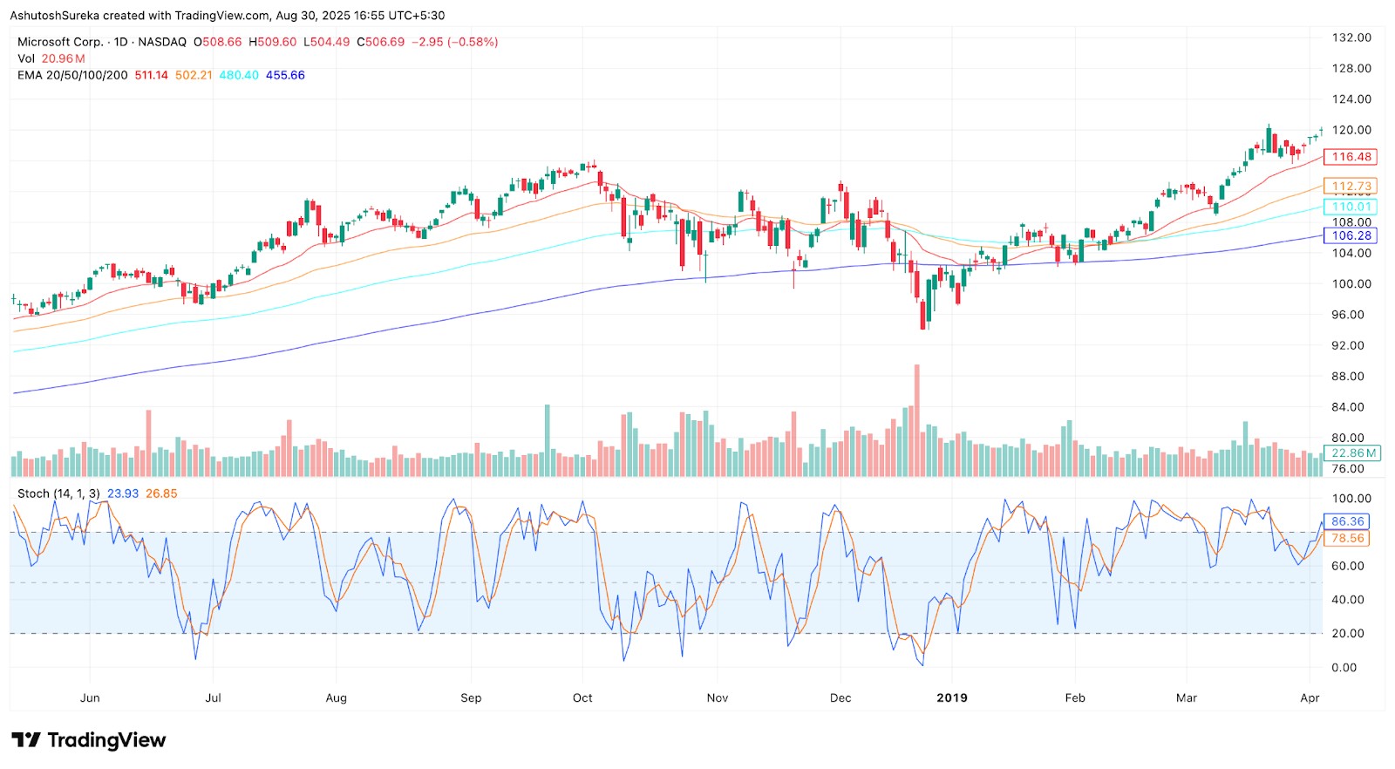Click the orange 112.73 price tag
Screen dimensions: 1395x769
(1351, 186)
